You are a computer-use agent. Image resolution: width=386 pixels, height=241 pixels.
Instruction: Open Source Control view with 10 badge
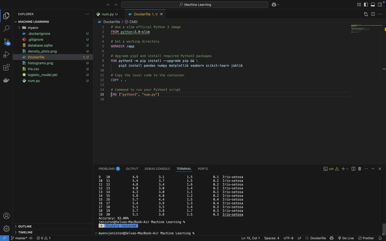(6, 41)
